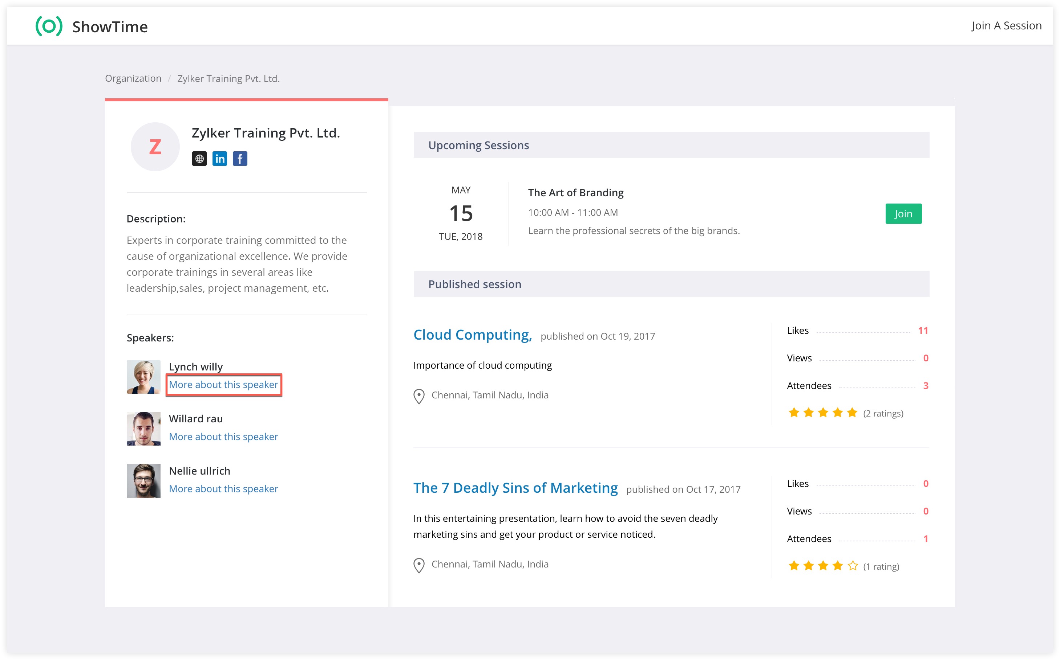Click Join A Session in header

[1006, 26]
